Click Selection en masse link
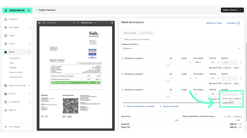 pos(214,23)
